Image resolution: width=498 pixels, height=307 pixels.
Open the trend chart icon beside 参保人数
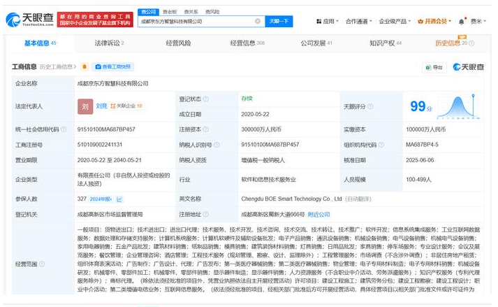[119, 199]
